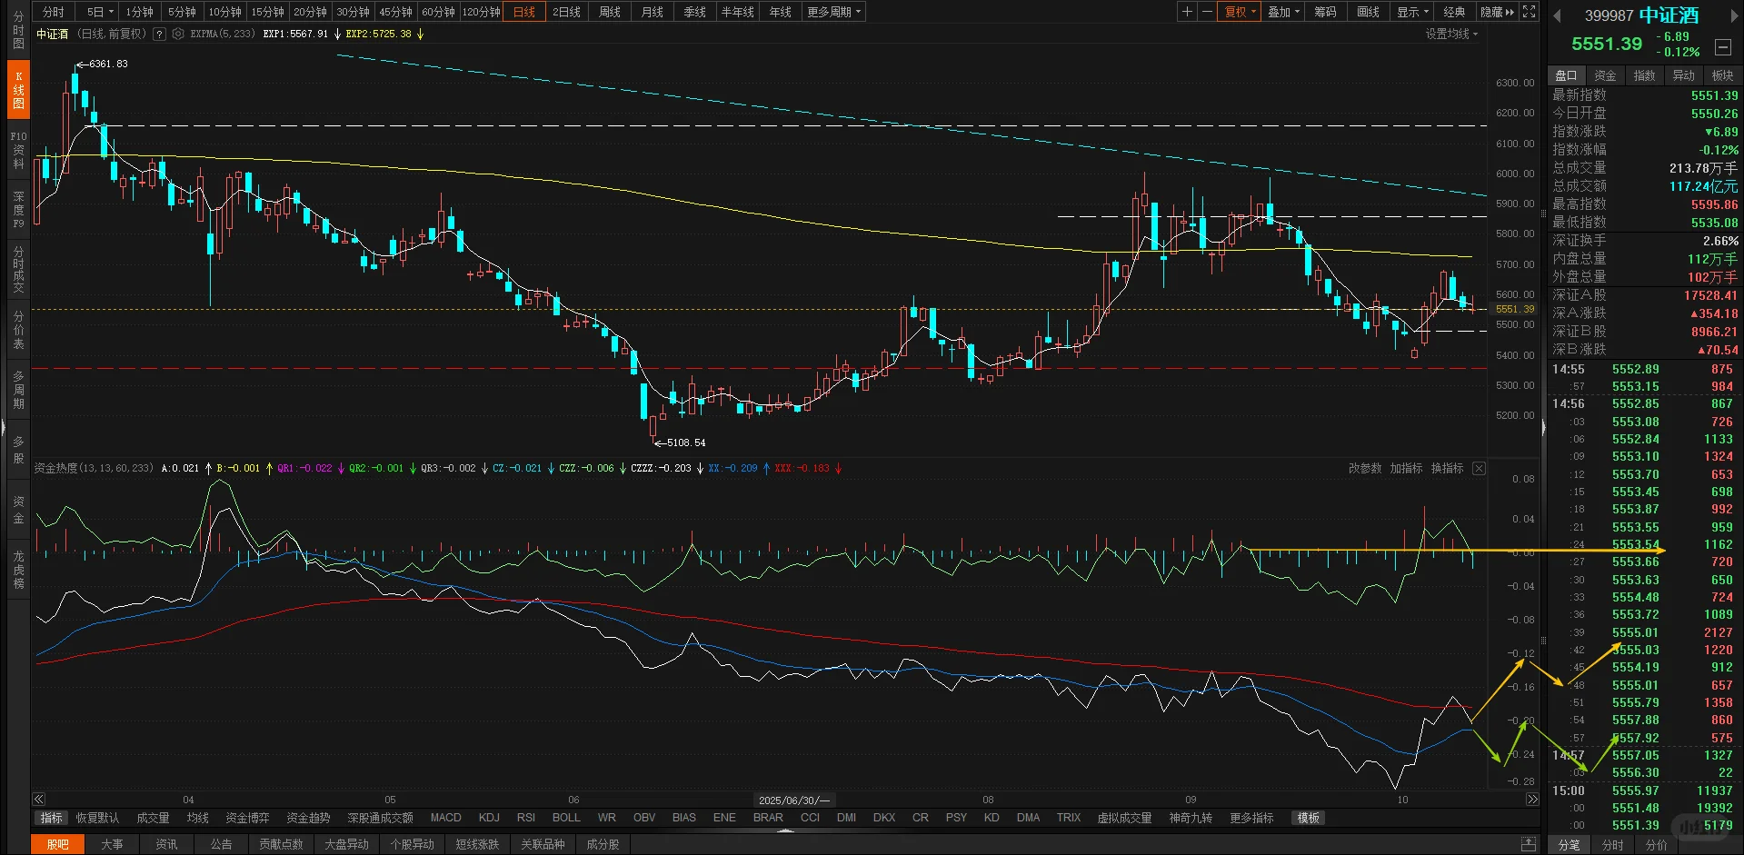Toggle the 筹码 chip distribution view
1744x855 pixels.
pyautogui.click(x=1325, y=12)
